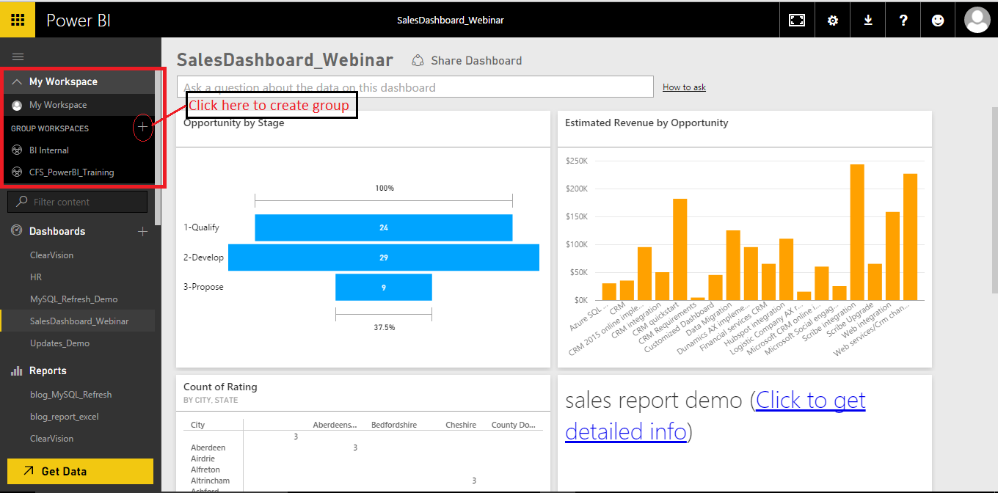Click the Reports section header
Viewport: 998px width, 493px height.
pyautogui.click(x=48, y=370)
